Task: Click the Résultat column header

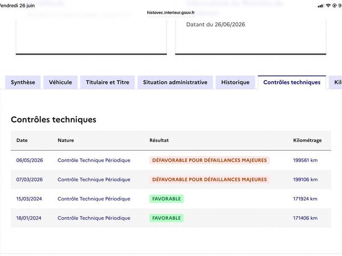Action: click(x=159, y=140)
